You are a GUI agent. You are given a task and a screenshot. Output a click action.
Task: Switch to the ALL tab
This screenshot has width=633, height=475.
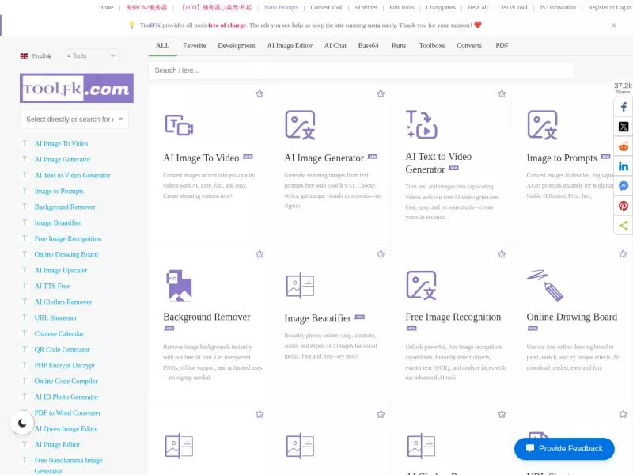pyautogui.click(x=163, y=46)
